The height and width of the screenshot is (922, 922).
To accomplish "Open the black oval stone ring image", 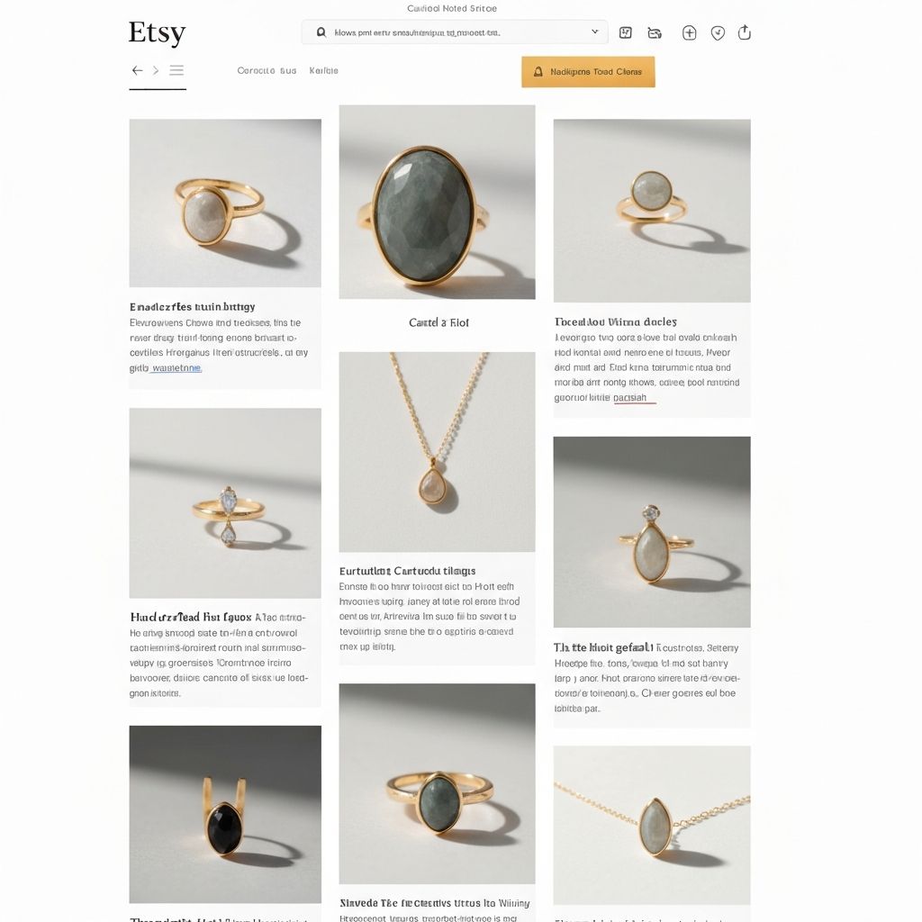I will point(225,814).
